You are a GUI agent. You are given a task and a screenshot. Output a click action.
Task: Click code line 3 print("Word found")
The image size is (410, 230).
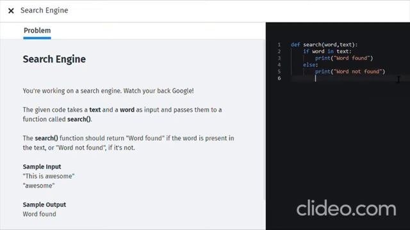point(344,58)
